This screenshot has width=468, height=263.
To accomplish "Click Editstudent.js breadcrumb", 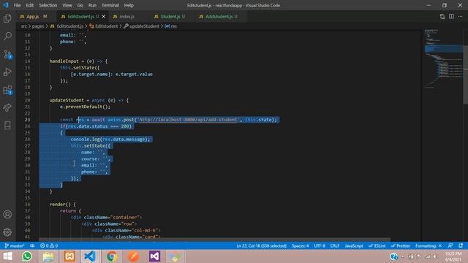I will (x=67, y=26).
